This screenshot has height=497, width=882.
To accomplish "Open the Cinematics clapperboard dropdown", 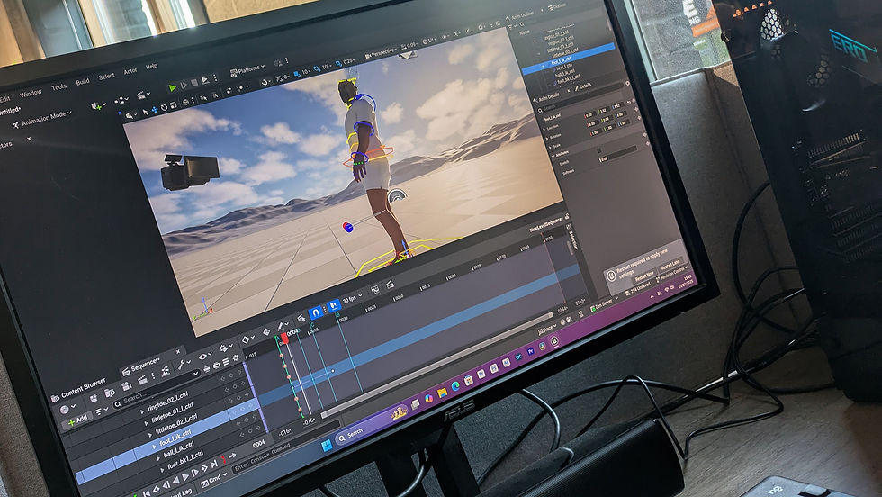I will point(143,95).
